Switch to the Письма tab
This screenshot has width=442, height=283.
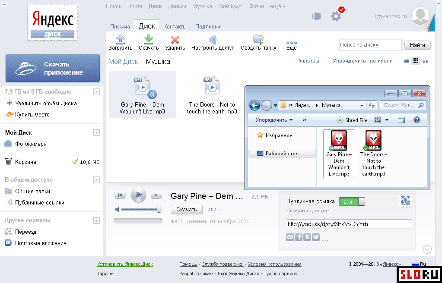120,26
